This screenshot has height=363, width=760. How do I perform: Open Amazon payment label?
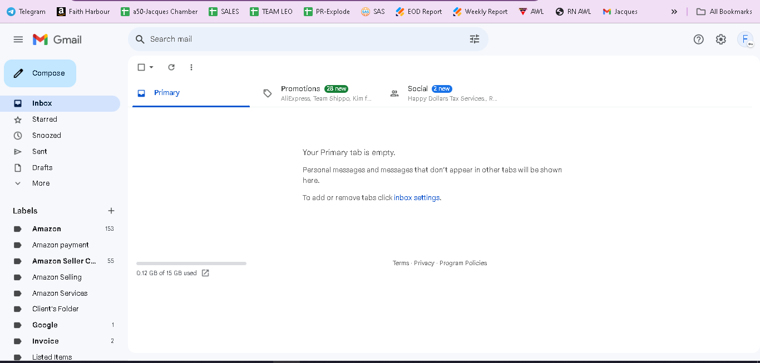(60, 245)
